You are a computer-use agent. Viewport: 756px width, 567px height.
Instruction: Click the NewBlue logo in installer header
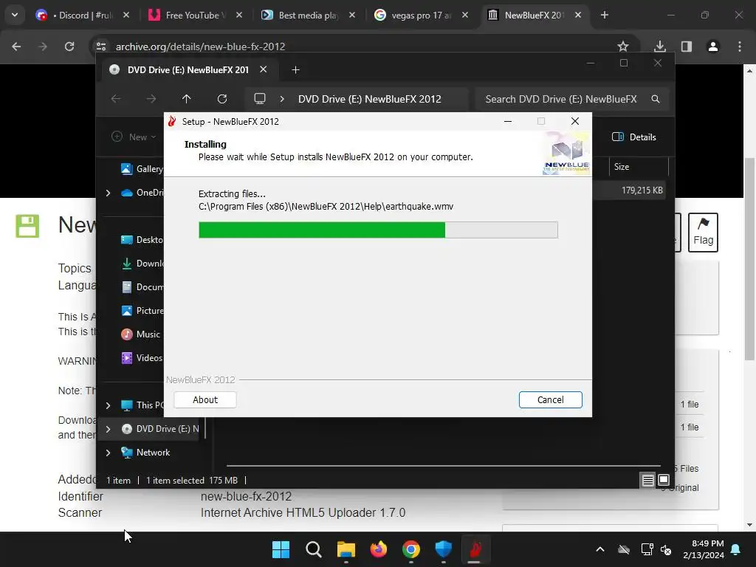566,154
